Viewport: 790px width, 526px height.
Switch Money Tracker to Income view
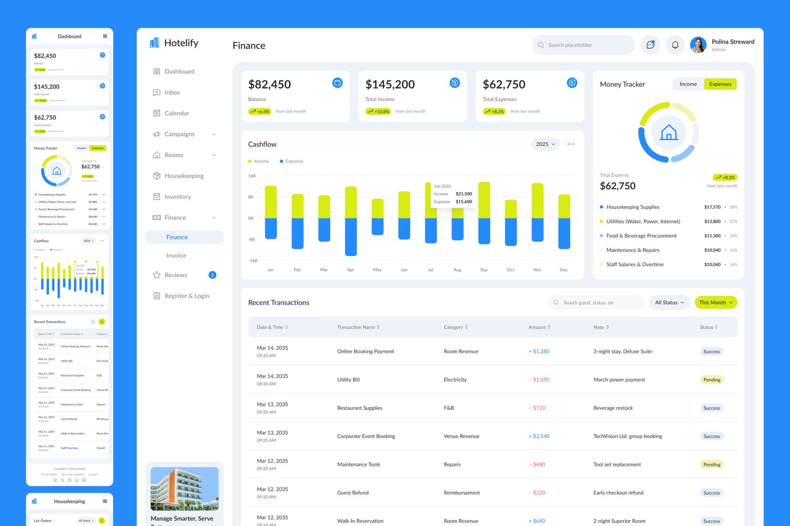pos(688,84)
